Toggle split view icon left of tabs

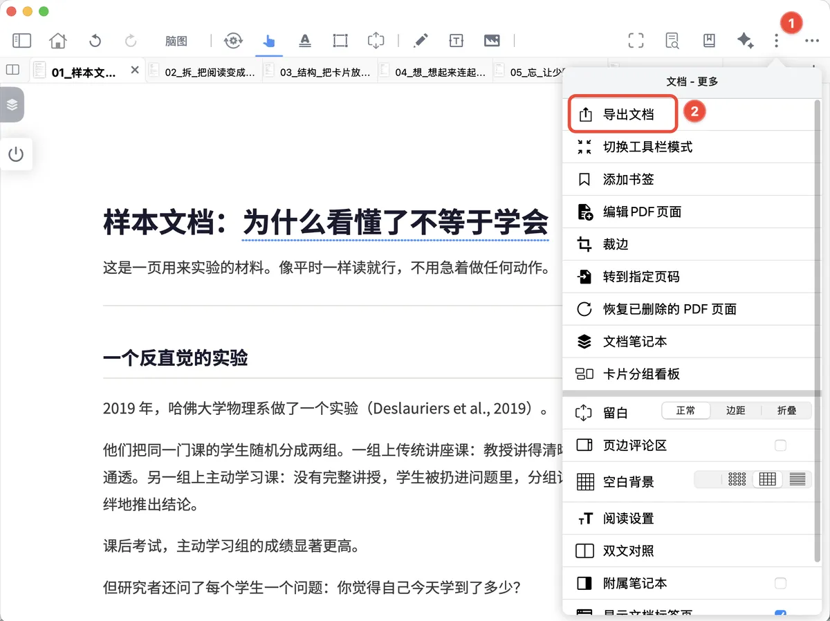[12, 70]
